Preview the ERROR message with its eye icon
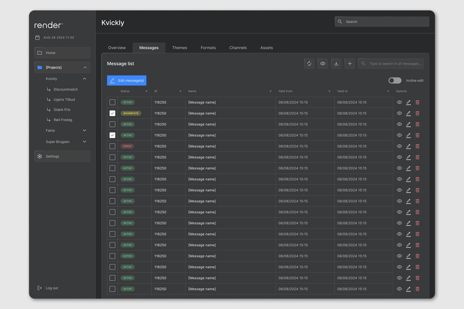The height and width of the screenshot is (309, 464). tap(399, 146)
